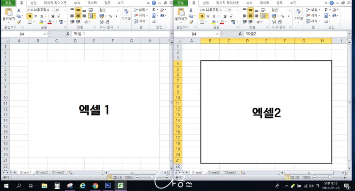Image resolution: width=355 pixels, height=191 pixels.
Task: Open the 파일 tab in left Excel window
Action: [x=8, y=3]
